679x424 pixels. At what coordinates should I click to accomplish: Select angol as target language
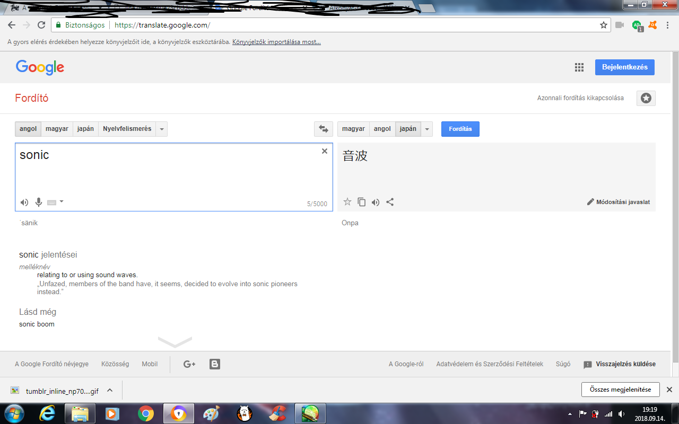click(x=382, y=129)
